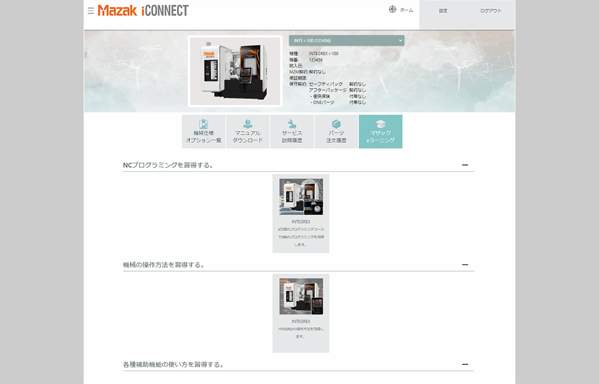The width and height of the screenshot is (599, 384).
Task: Select the マニュアル ダウンロード tab
Action: click(248, 132)
